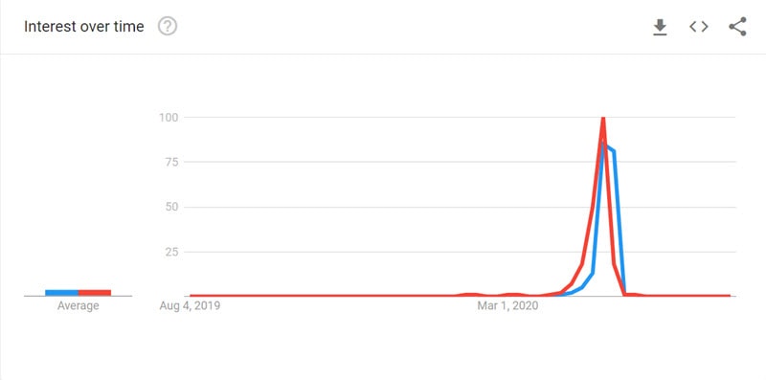The width and height of the screenshot is (766, 380).
Task: Open the help question mark icon
Action: click(168, 27)
